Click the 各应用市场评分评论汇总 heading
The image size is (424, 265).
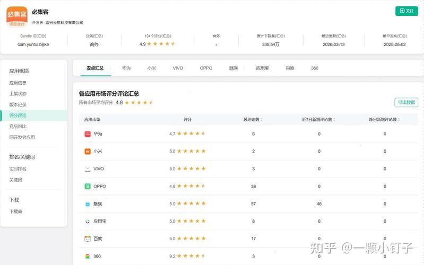(x=109, y=94)
